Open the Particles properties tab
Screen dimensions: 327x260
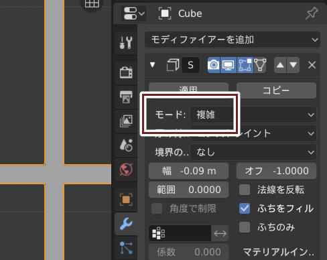point(126,248)
